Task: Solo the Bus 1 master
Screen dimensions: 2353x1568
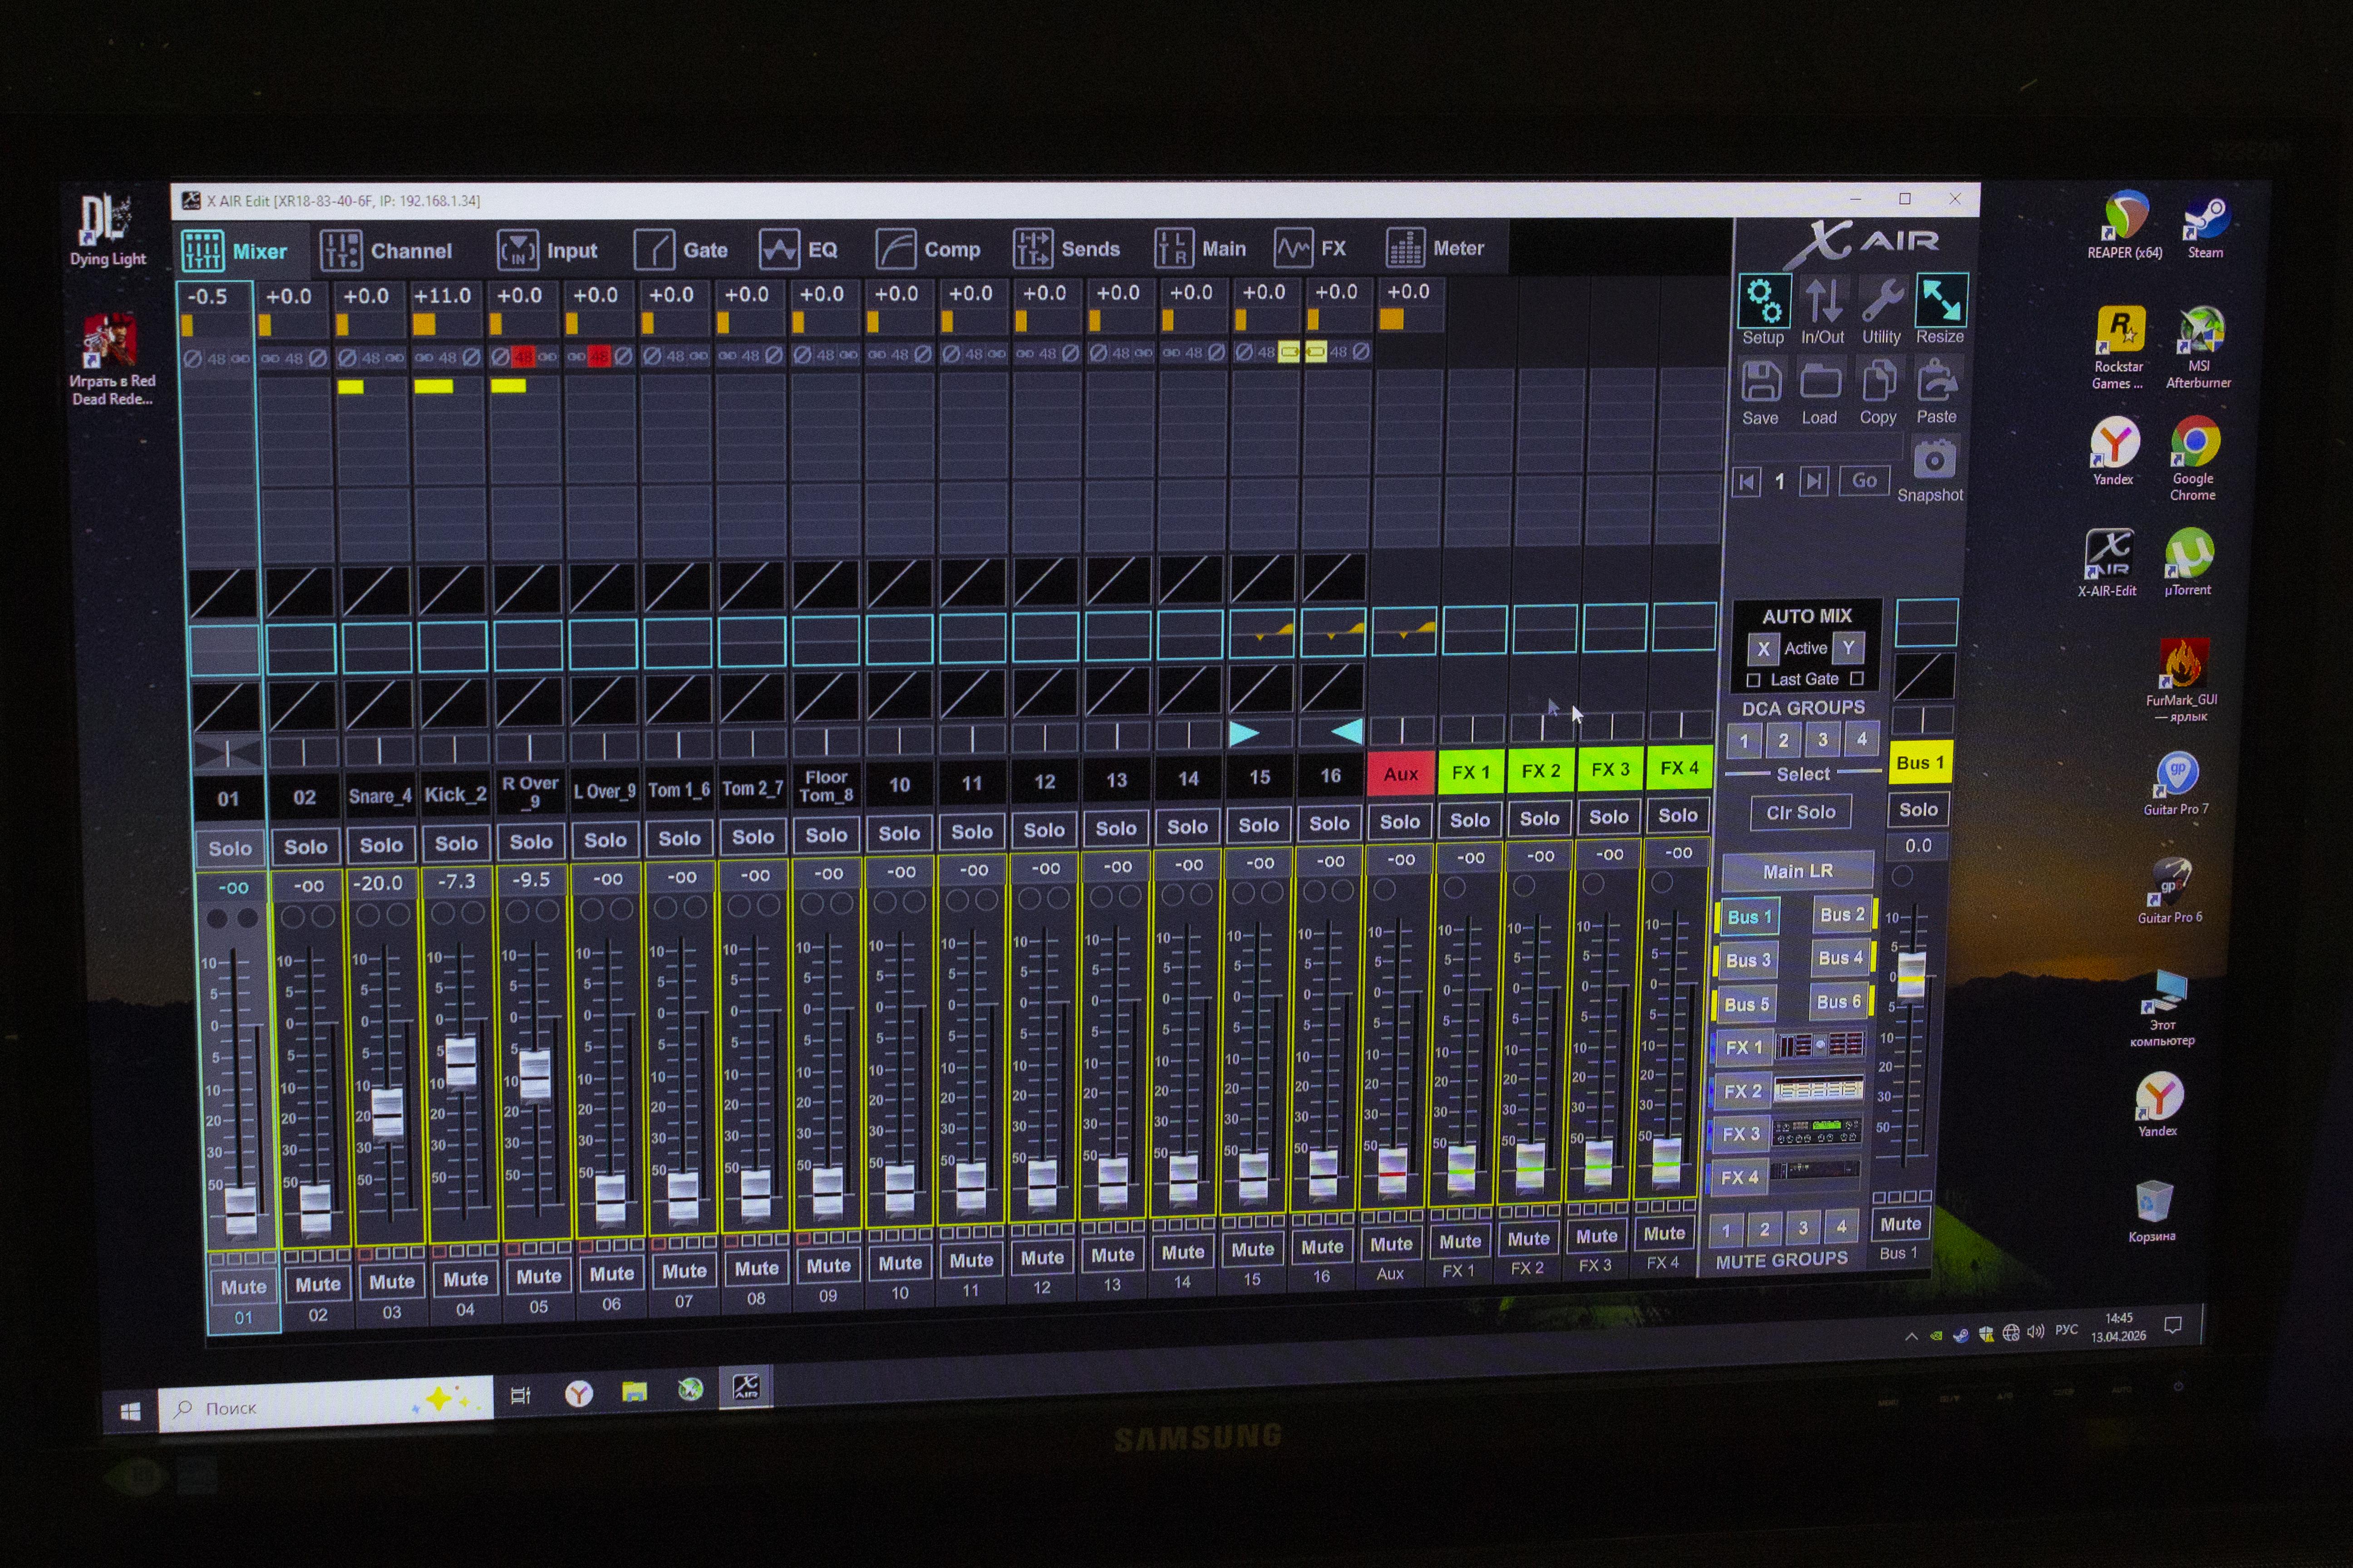Action: (1918, 809)
